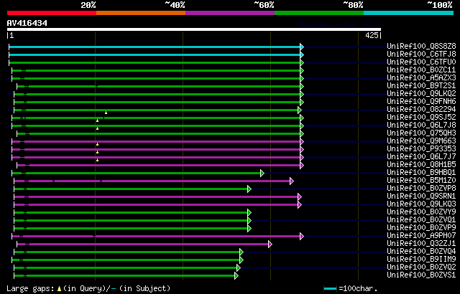
Task: Click the yellow gap marker icon in the legend
Action: click(59, 289)
